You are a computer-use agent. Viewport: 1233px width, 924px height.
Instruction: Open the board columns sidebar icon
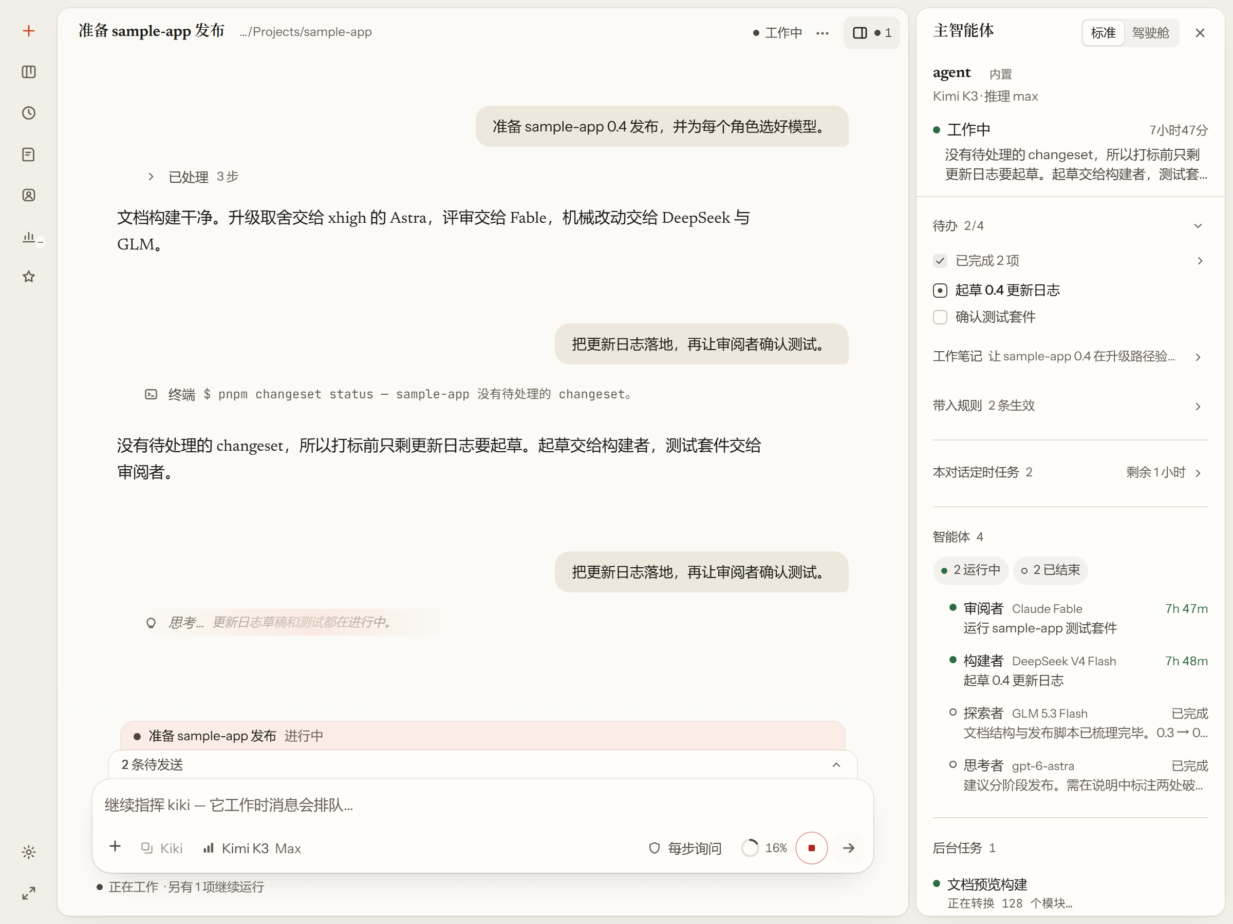[x=29, y=72]
